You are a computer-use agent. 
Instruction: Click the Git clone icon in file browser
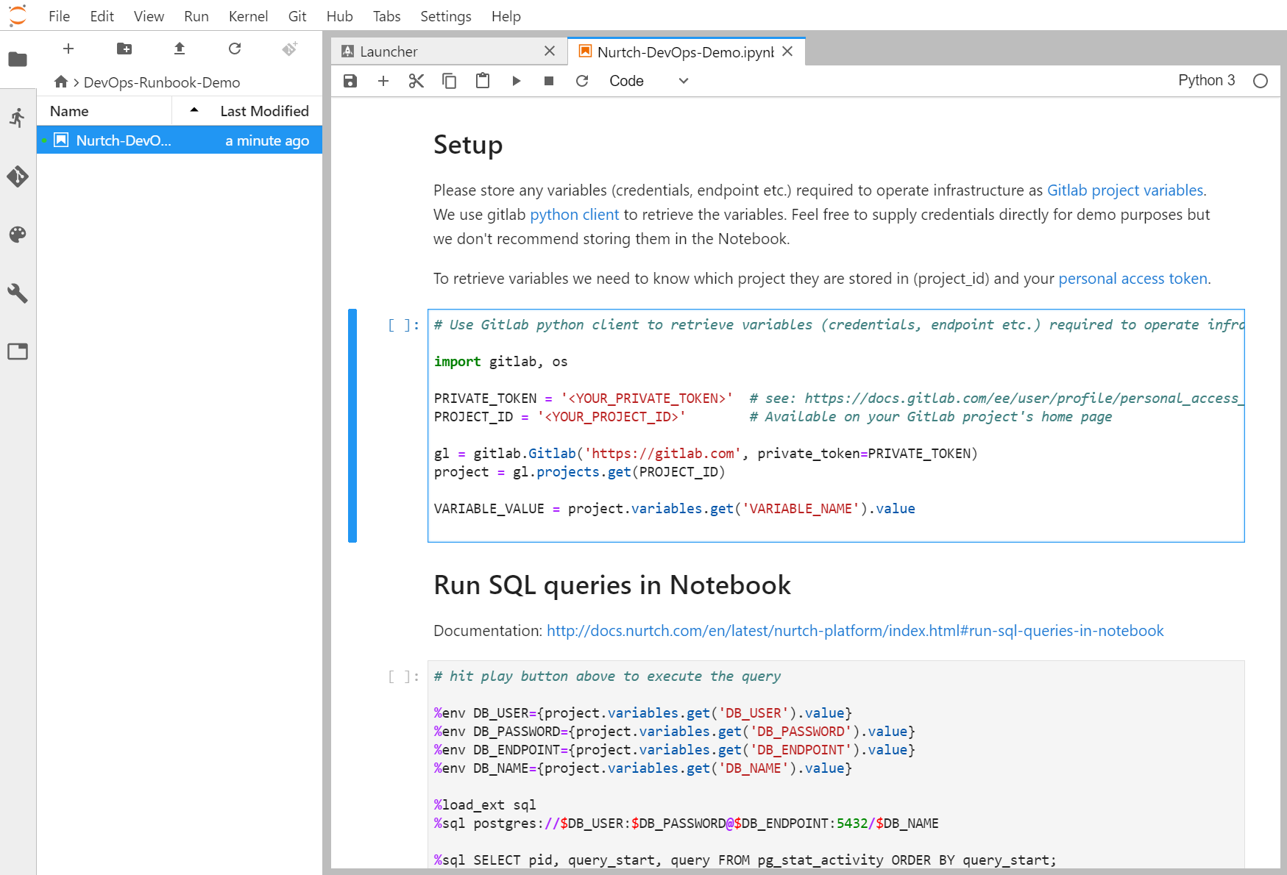(290, 49)
